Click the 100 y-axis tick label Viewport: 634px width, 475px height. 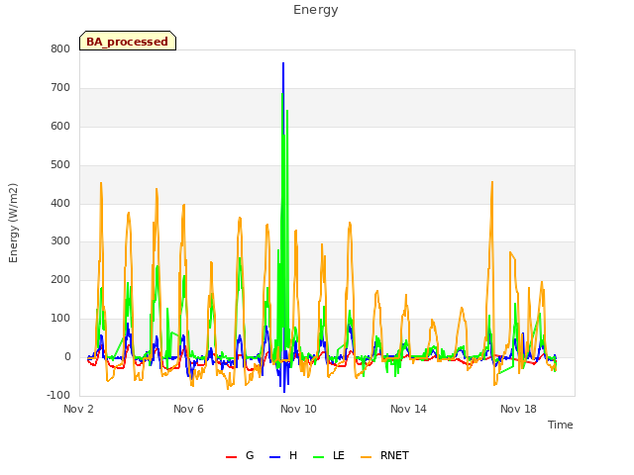(60, 319)
